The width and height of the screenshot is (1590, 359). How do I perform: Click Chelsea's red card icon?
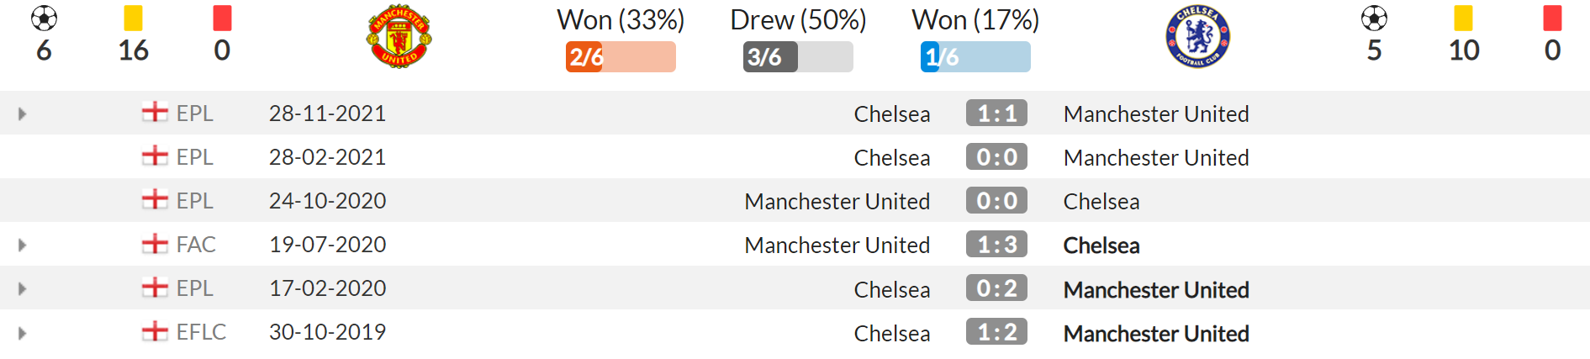click(1553, 18)
